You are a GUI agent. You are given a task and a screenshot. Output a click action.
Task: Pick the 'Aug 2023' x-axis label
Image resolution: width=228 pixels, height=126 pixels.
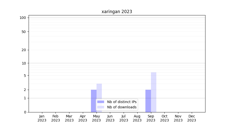click(137, 118)
